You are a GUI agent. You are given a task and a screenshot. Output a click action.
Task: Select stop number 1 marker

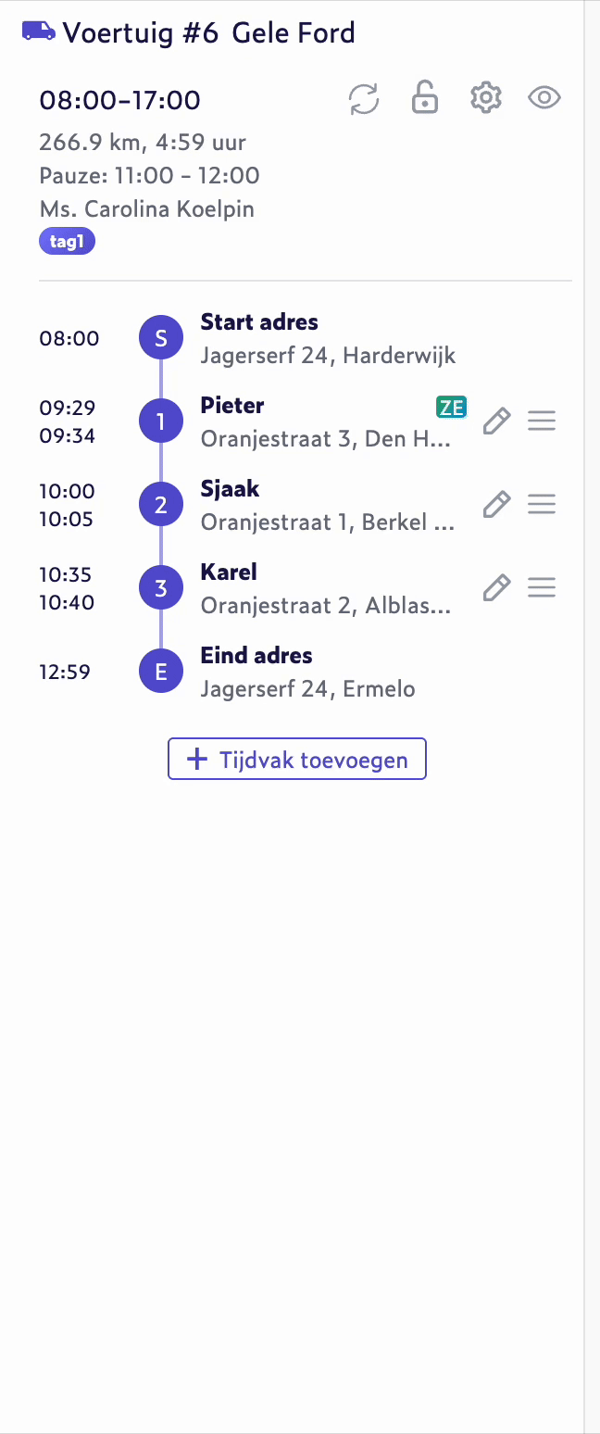[x=161, y=421]
